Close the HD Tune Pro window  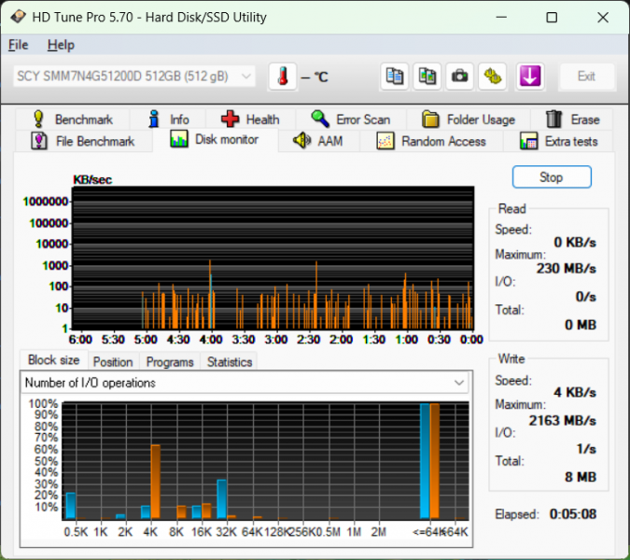[603, 18]
